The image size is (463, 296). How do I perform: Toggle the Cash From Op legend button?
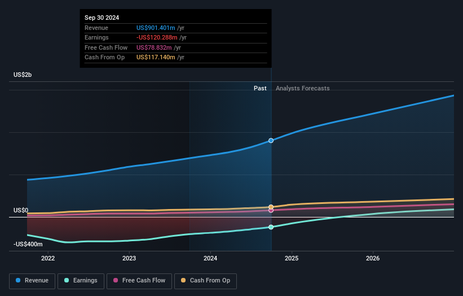pos(205,281)
